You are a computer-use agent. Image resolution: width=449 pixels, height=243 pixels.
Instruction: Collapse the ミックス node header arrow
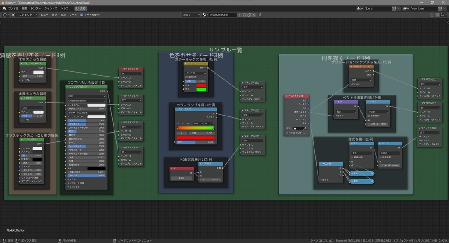pos(185,63)
